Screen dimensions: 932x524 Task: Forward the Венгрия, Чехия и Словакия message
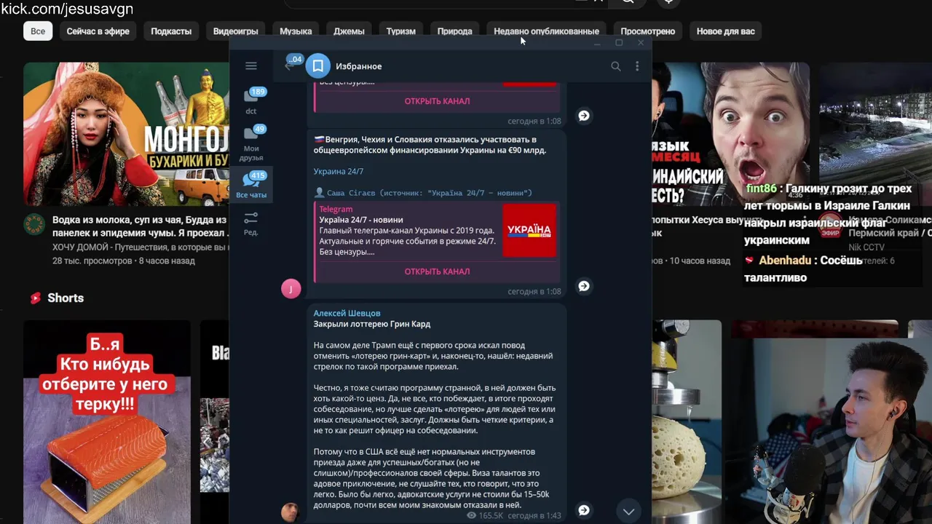point(584,286)
